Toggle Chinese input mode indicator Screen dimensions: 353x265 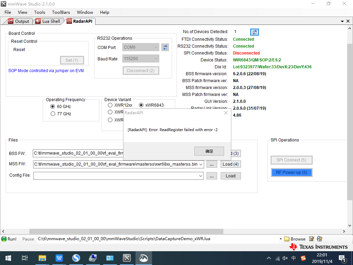(x=294, y=258)
